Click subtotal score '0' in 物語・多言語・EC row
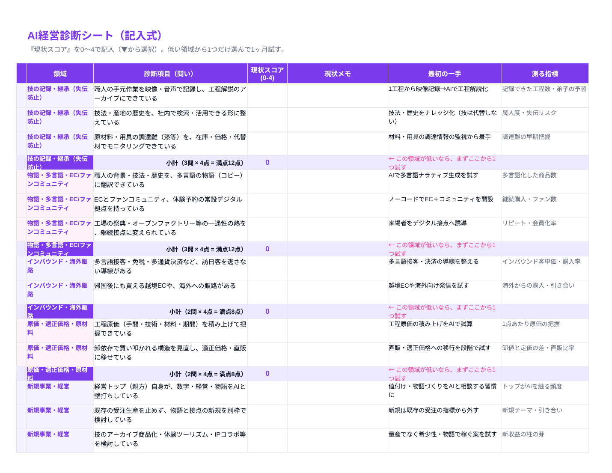The image size is (612, 473). point(267,249)
